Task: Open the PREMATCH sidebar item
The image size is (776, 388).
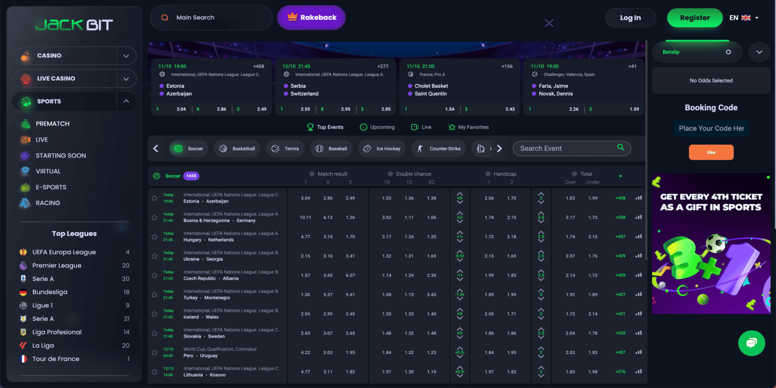Action: pos(52,124)
